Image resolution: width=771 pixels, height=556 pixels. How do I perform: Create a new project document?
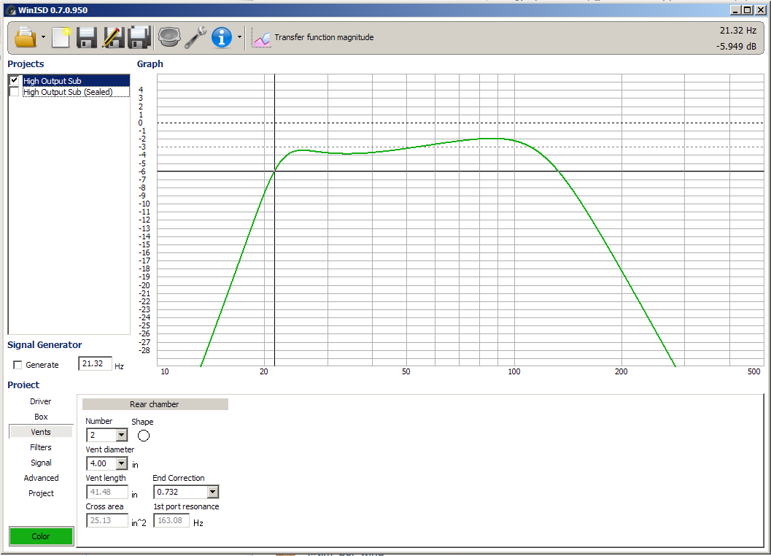61,37
